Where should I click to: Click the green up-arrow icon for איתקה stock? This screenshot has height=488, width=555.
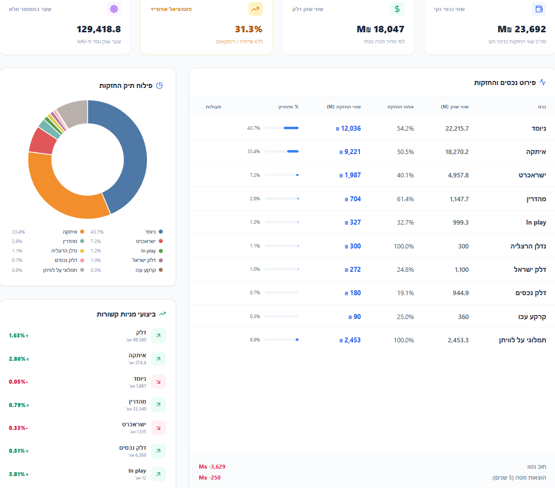coord(159,359)
